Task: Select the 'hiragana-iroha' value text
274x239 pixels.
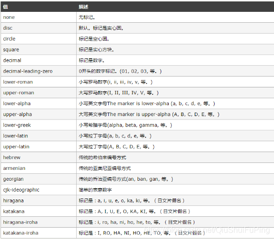Action: tap(20, 222)
